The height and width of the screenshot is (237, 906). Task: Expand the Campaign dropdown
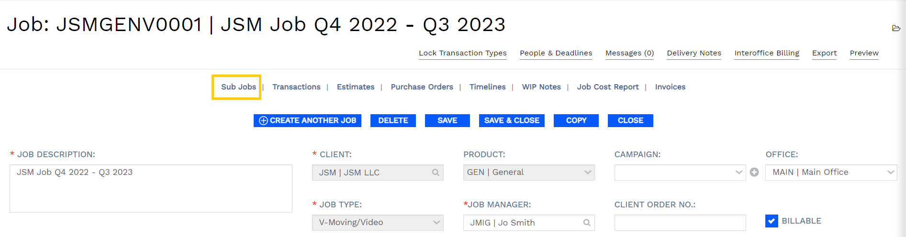[738, 172]
